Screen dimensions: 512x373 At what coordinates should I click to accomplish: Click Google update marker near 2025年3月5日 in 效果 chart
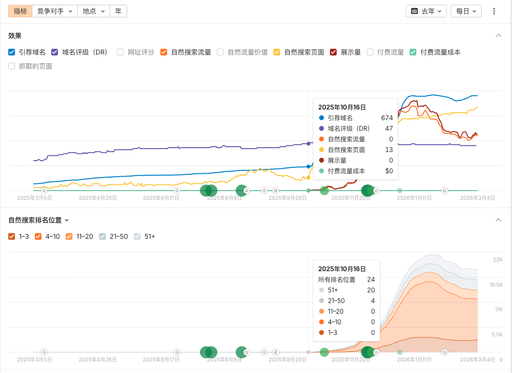tap(44, 191)
